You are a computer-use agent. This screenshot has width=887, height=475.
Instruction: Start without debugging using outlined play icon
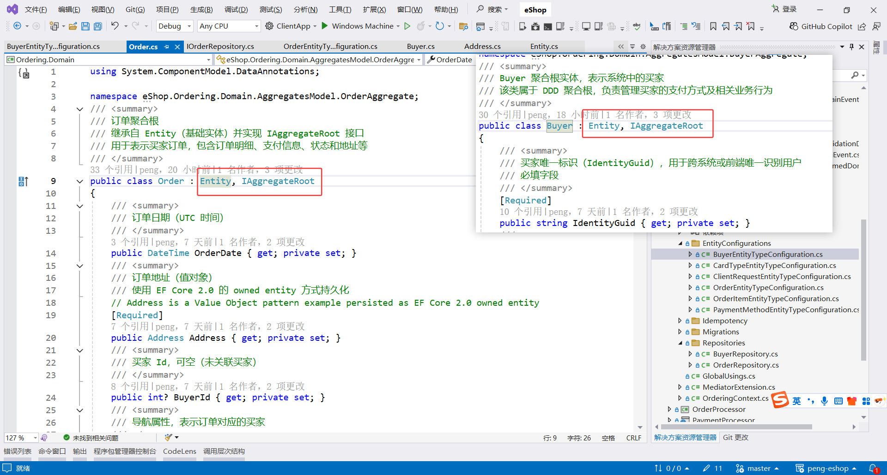407,26
